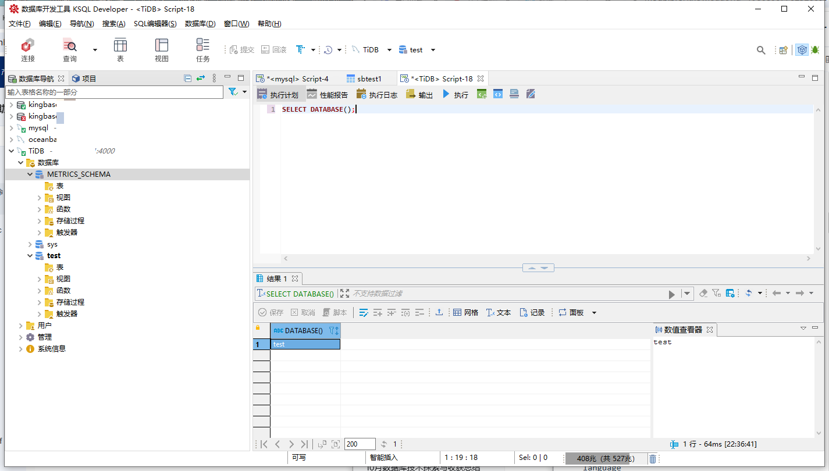
Task: Expand the mysql connection node
Action: [12, 128]
